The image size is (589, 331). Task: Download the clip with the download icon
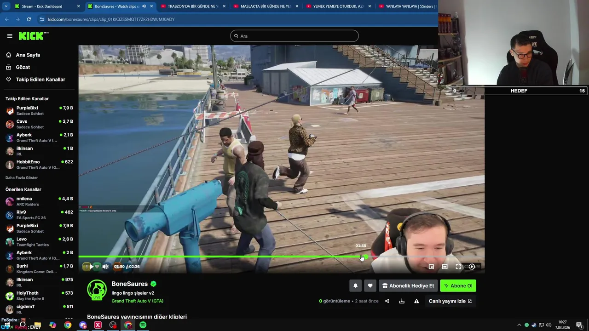(402, 301)
